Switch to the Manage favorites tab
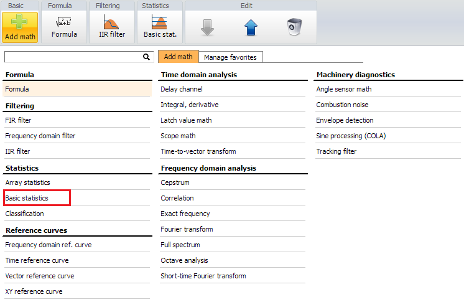The image size is (464, 302). 230,57
